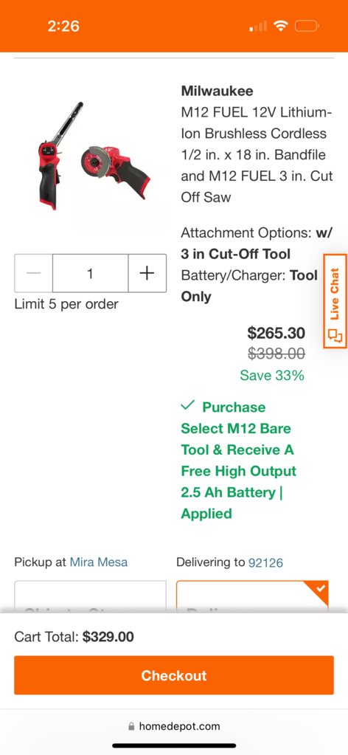This screenshot has width=348, height=755.
Task: Open the Live Chat side tab
Action: (x=335, y=300)
